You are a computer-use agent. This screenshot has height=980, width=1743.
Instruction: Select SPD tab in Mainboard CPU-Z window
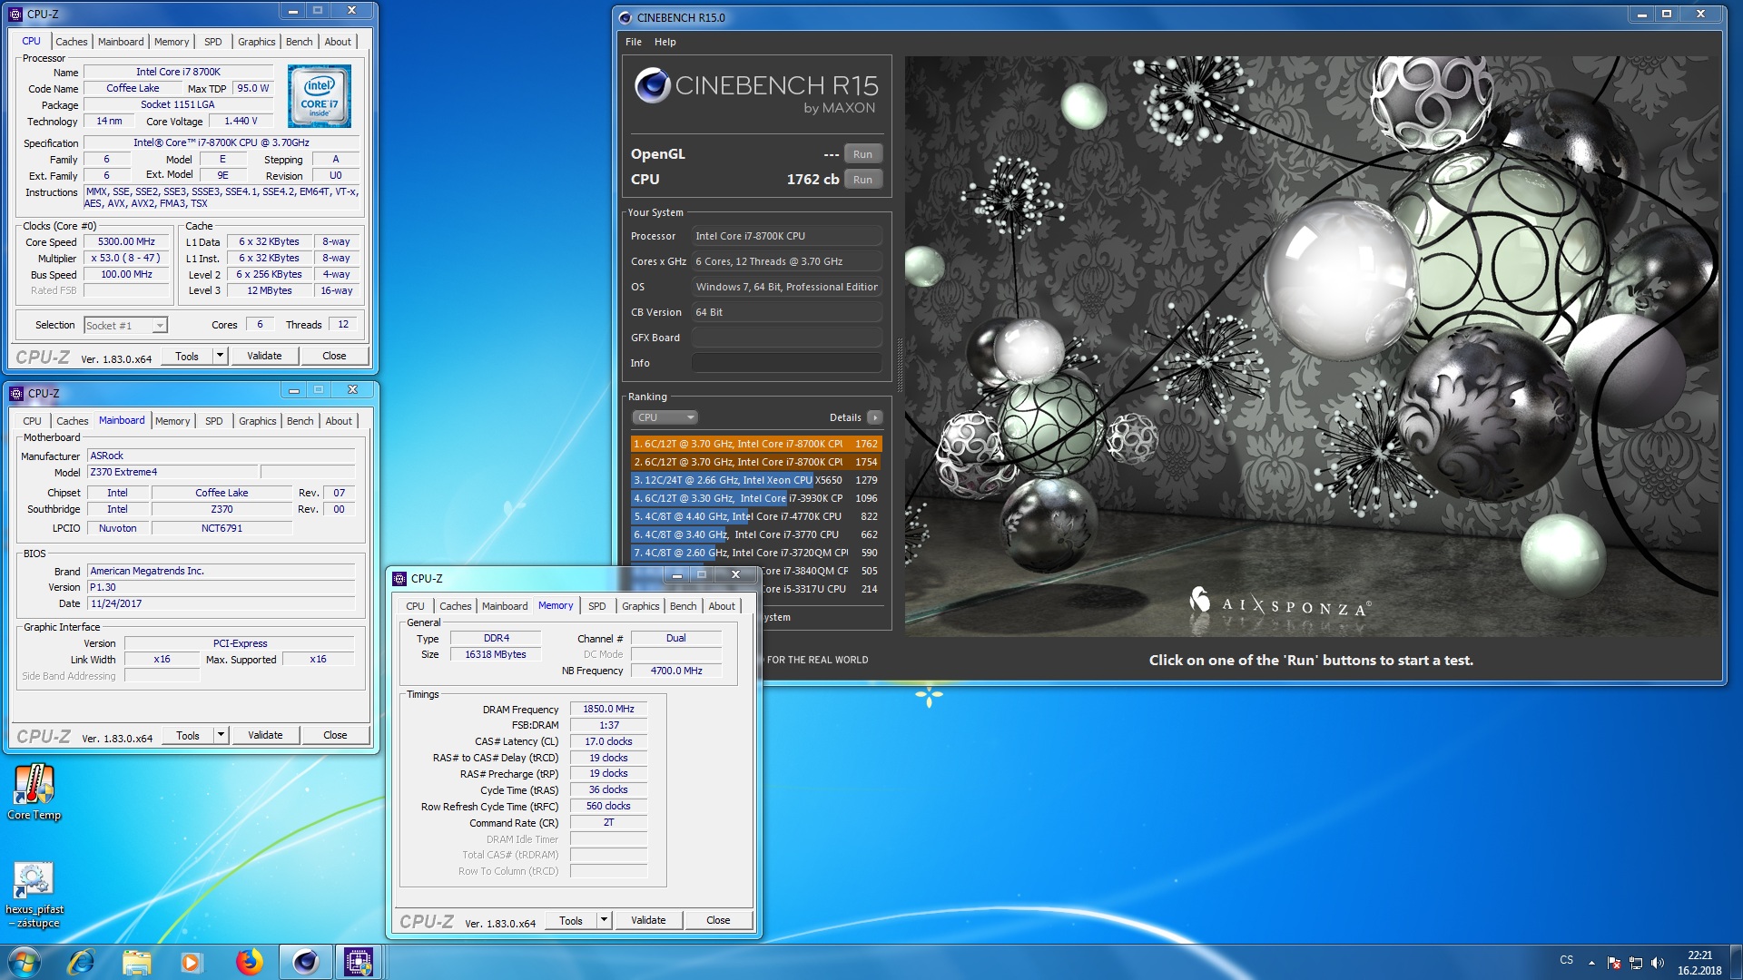213,421
